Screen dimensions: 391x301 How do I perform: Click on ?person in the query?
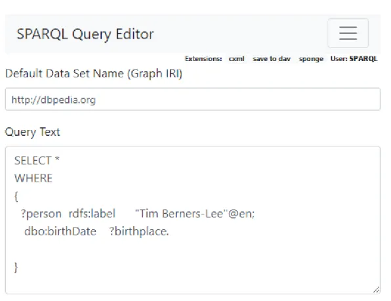click(41, 214)
